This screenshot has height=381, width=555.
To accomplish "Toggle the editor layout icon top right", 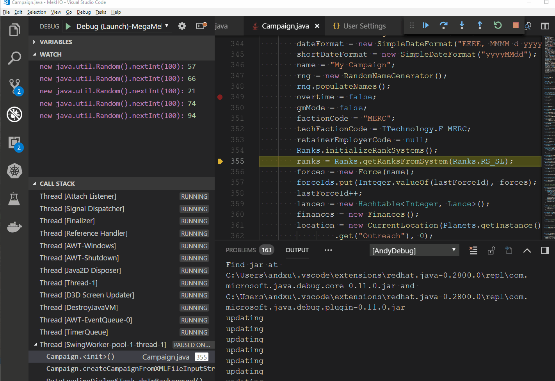I will pos(545,26).
